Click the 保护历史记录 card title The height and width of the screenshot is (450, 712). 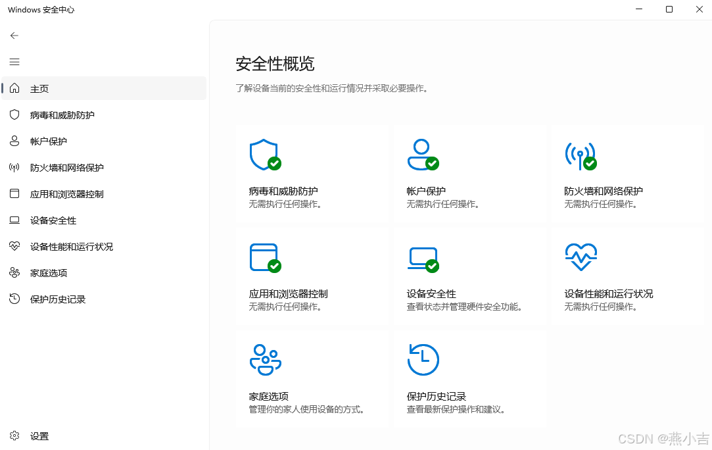(437, 397)
